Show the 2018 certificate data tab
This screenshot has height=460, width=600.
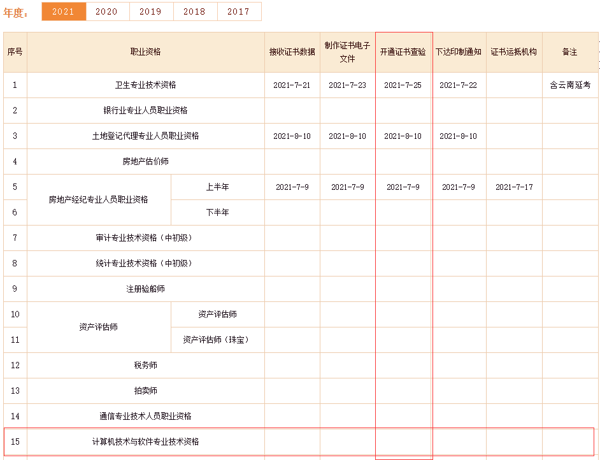tap(195, 11)
